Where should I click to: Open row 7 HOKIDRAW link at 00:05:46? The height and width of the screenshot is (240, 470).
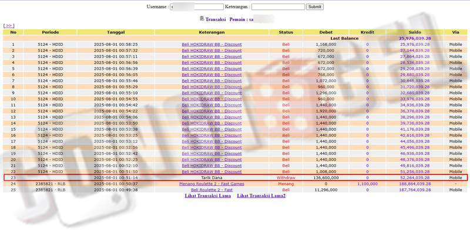pos(211,80)
